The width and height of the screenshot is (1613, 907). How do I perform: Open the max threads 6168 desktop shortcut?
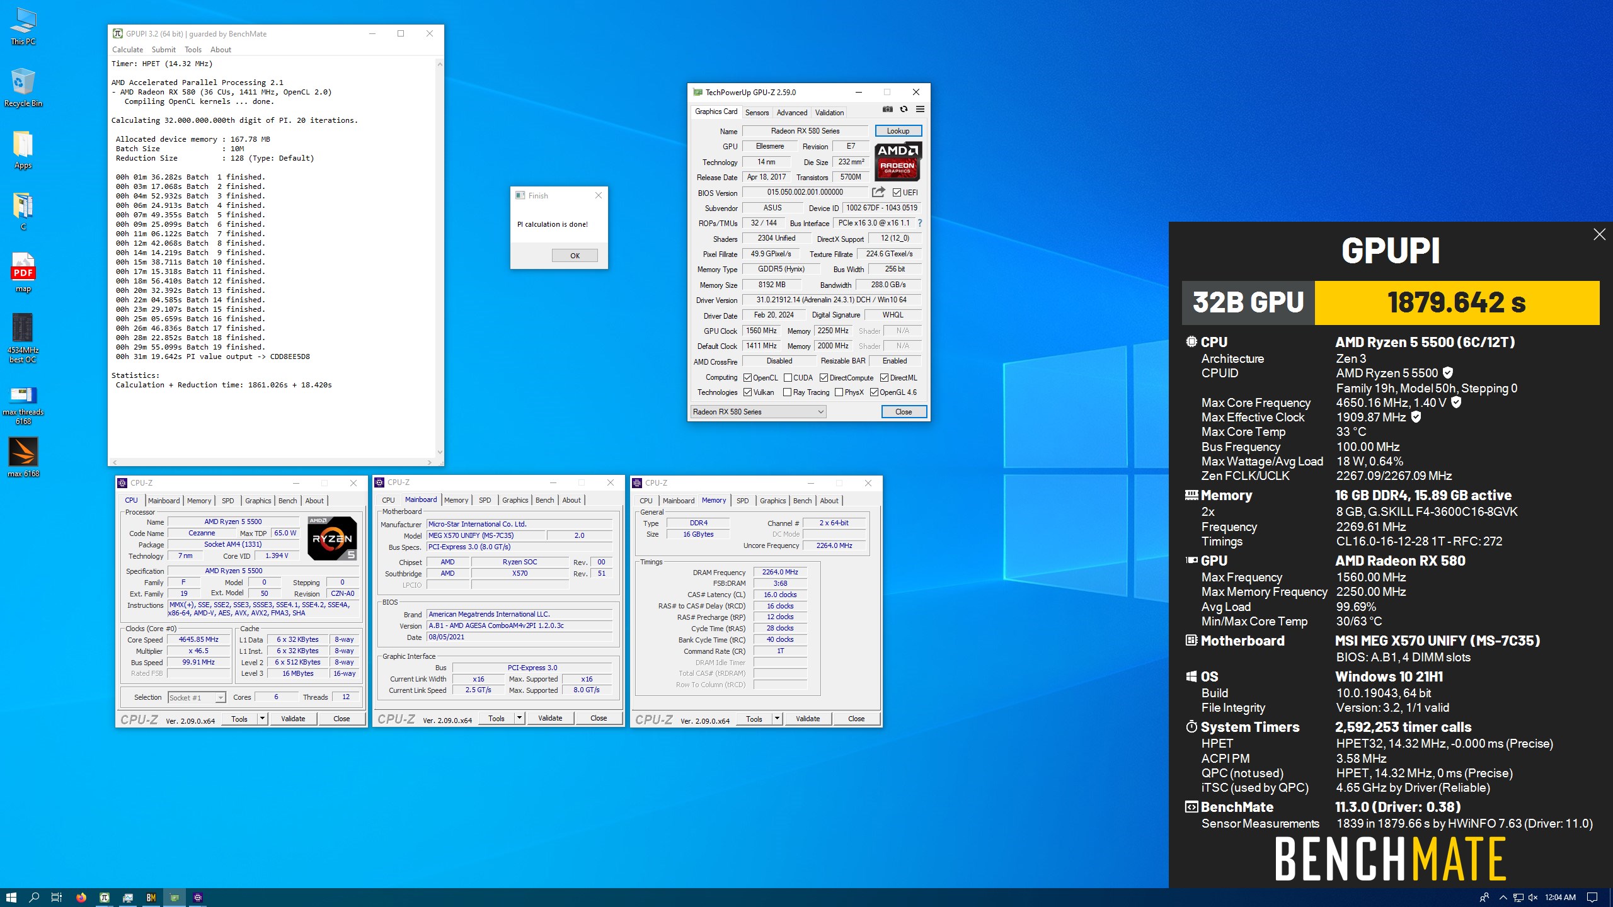tap(23, 405)
